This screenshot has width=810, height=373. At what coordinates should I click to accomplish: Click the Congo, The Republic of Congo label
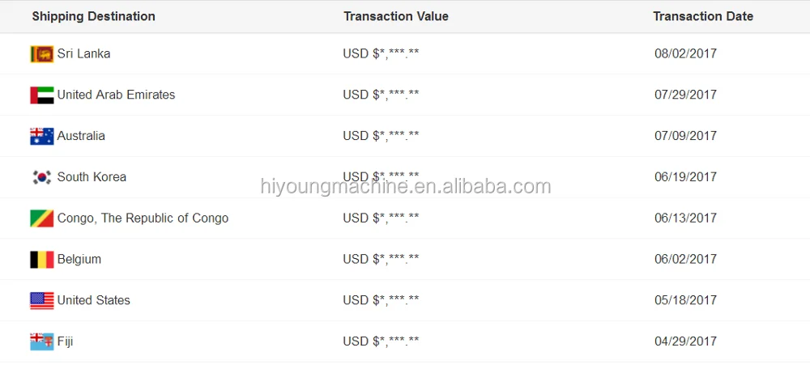click(143, 218)
